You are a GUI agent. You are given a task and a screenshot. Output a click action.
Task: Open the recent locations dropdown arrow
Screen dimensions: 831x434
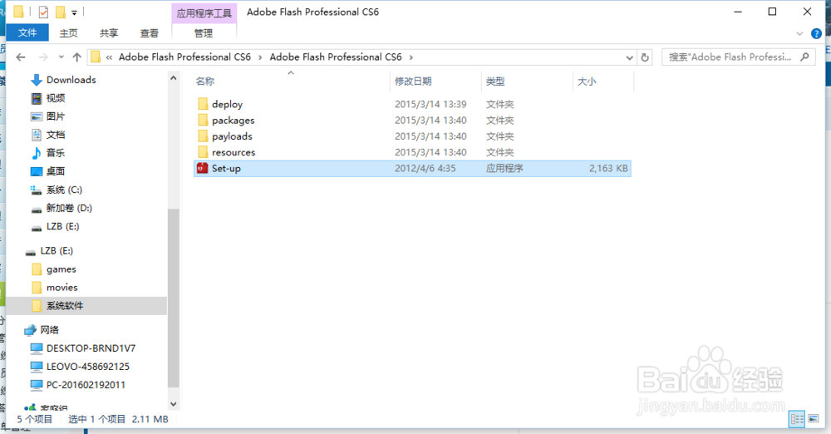tap(61, 57)
